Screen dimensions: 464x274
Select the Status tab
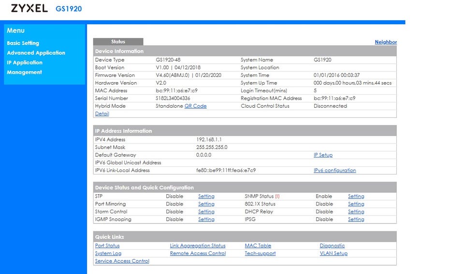118,42
